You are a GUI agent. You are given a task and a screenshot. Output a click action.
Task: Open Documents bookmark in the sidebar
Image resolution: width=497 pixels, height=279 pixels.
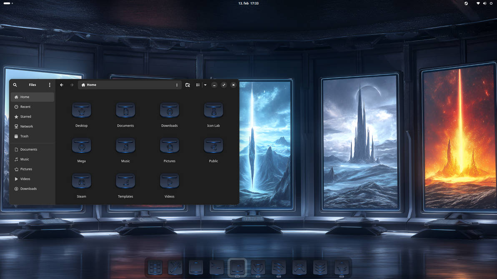point(33,149)
